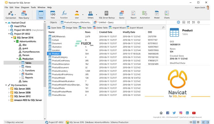Image resolution: width=214 pixels, height=124 pixels.
Task: Expand the SQL Server 2008 connection
Action: tap(9, 92)
